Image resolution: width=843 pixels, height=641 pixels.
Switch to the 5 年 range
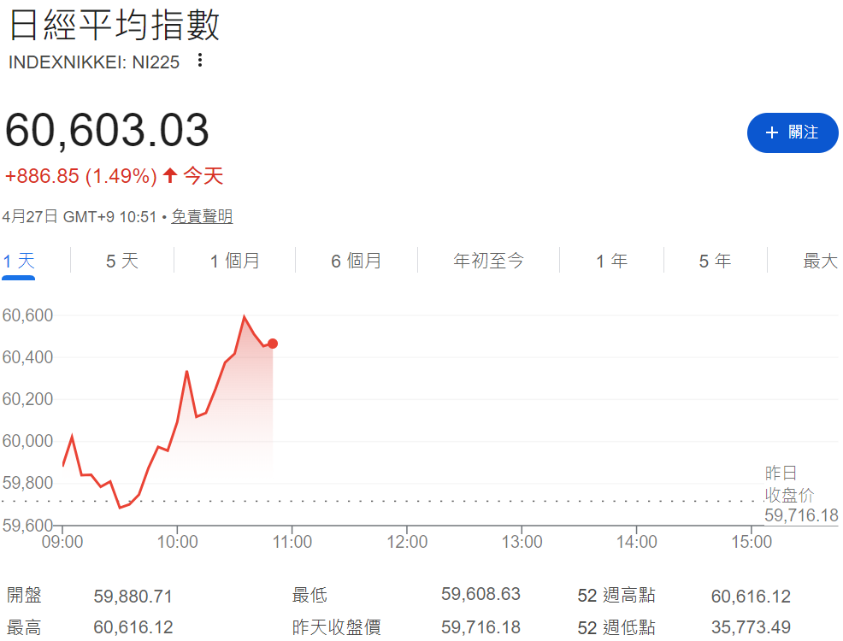tap(714, 261)
